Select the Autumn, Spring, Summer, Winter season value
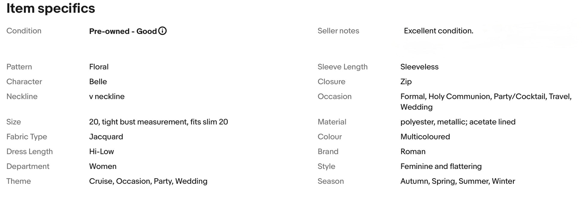 (458, 181)
